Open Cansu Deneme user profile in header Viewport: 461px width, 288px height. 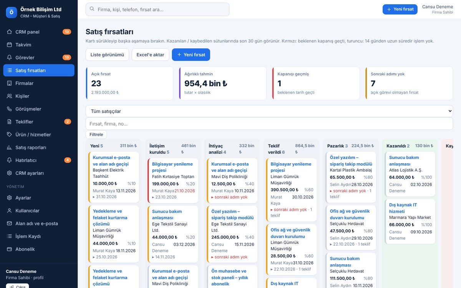438,9
